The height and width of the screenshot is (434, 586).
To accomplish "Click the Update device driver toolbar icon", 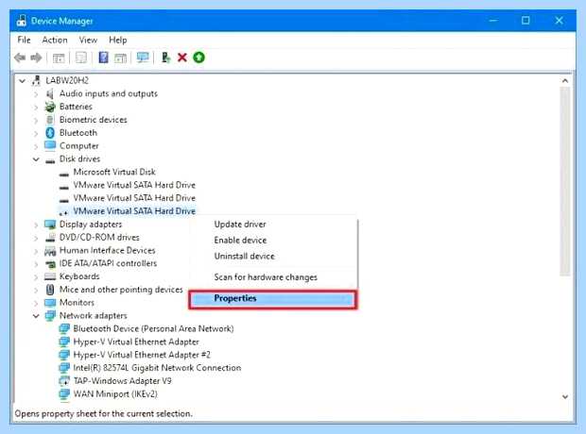I will [165, 58].
